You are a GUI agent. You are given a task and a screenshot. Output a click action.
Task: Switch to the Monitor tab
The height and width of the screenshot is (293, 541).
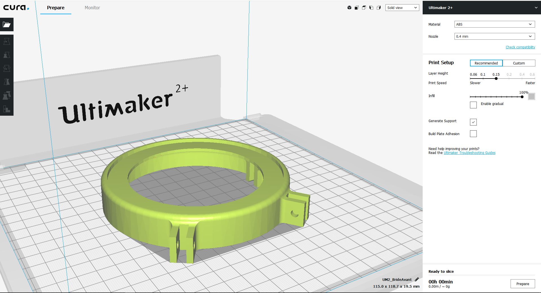92,8
